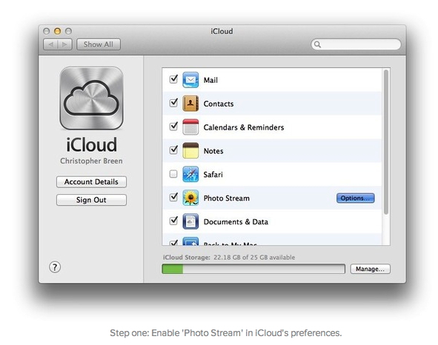Click the Contacts label text
Screen dimensions: 438x345
click(x=219, y=104)
